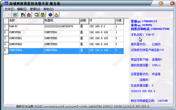The width and height of the screenshot is (176, 110).
Task: Click the 试用版支持客户端总数<=5 notice
Action: pos(147,50)
